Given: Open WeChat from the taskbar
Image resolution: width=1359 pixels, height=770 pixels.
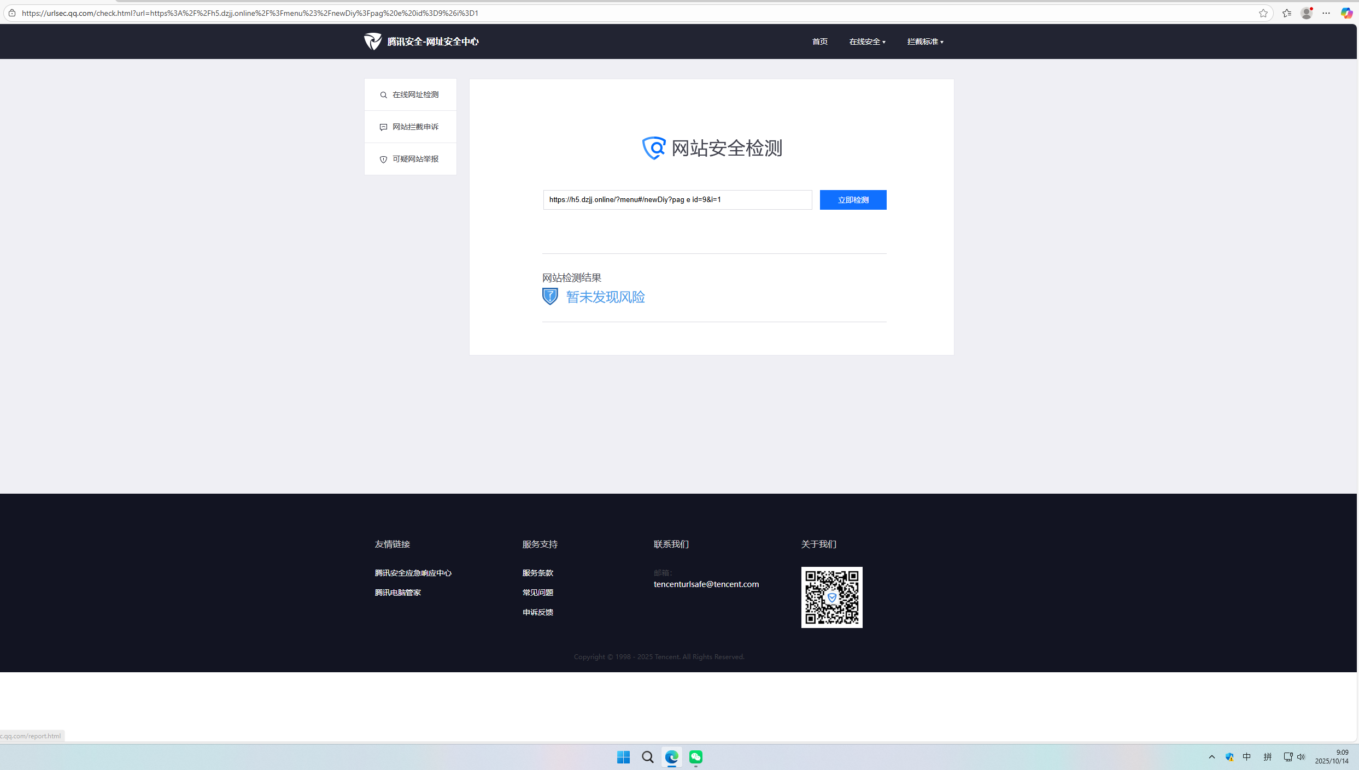Looking at the screenshot, I should point(696,757).
